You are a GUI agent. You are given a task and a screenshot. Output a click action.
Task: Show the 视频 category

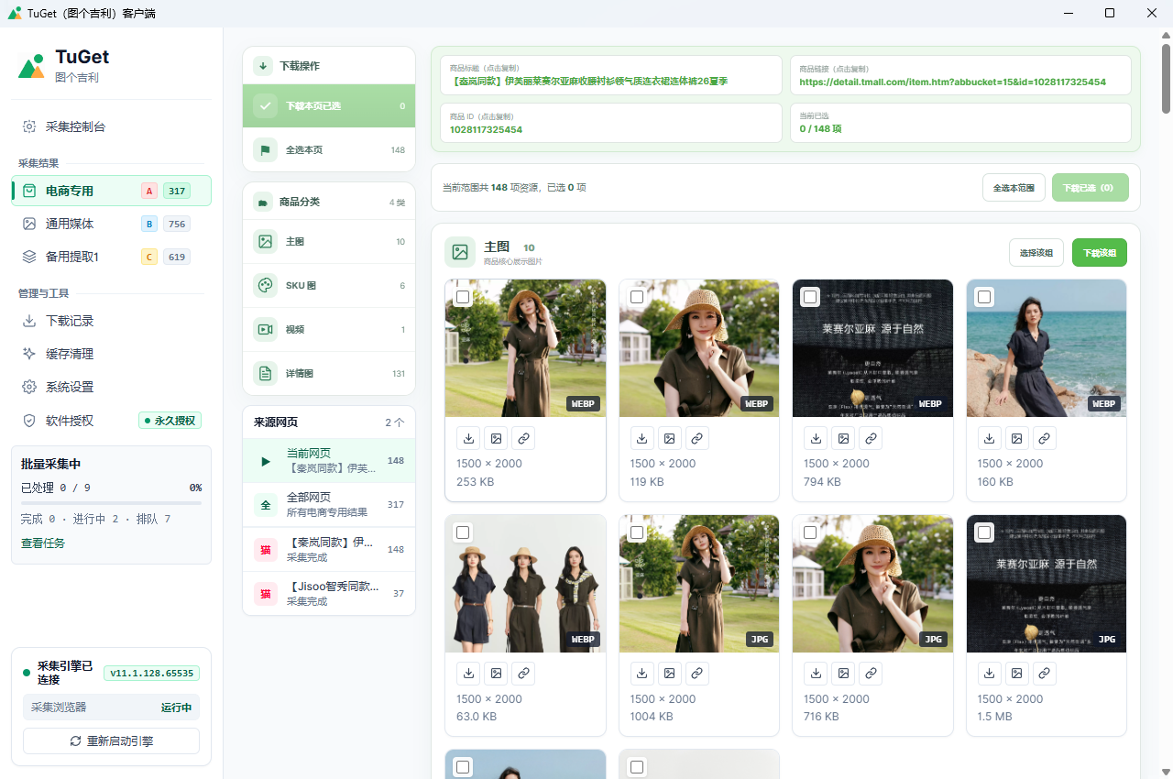(329, 330)
